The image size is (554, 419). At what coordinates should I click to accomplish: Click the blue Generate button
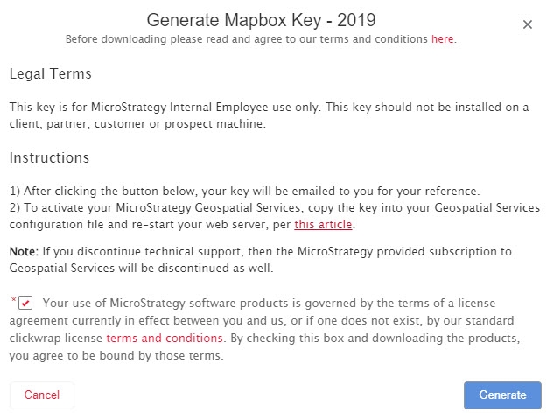502,395
